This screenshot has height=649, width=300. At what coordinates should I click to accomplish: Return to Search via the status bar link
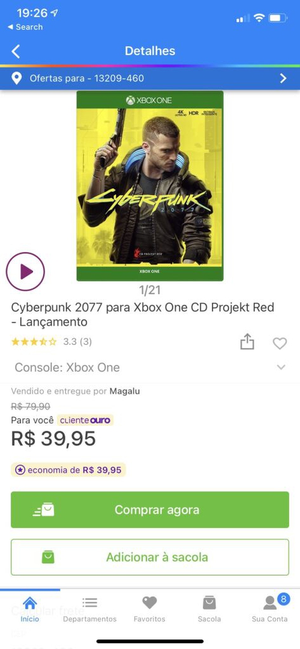tap(25, 27)
